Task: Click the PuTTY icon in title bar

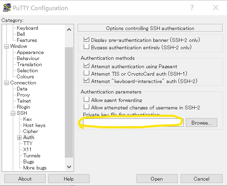Action: coord(7,7)
